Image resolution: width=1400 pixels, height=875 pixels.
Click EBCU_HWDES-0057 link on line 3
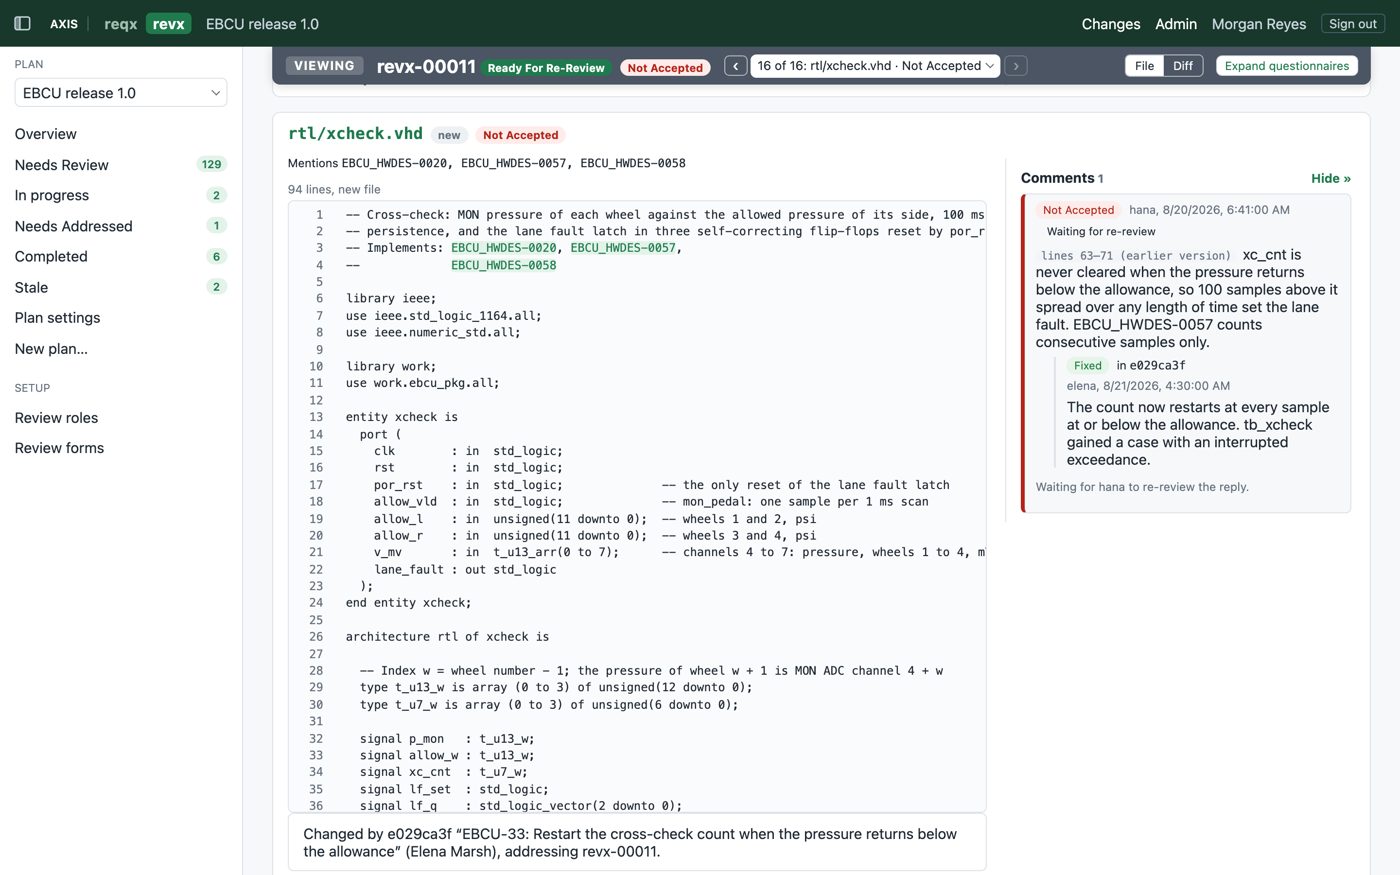point(623,248)
